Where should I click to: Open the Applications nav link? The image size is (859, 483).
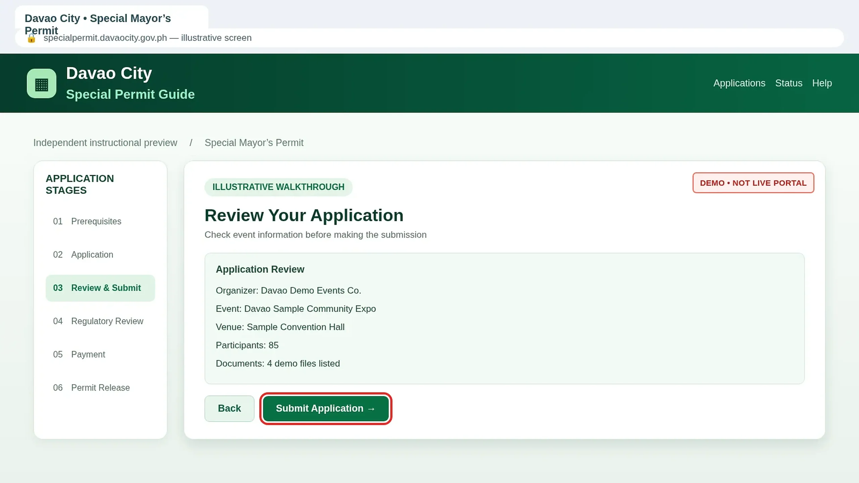tap(739, 83)
